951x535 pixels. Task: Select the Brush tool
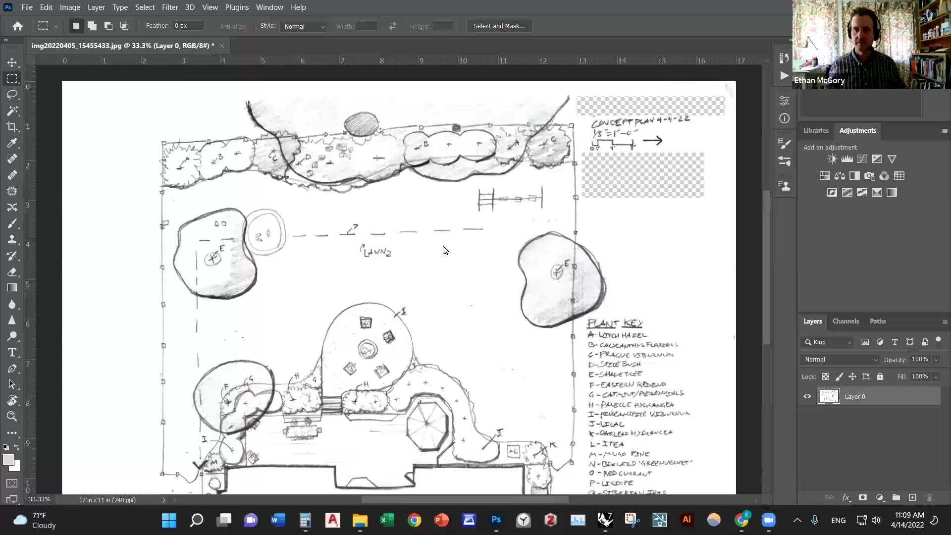point(12,223)
